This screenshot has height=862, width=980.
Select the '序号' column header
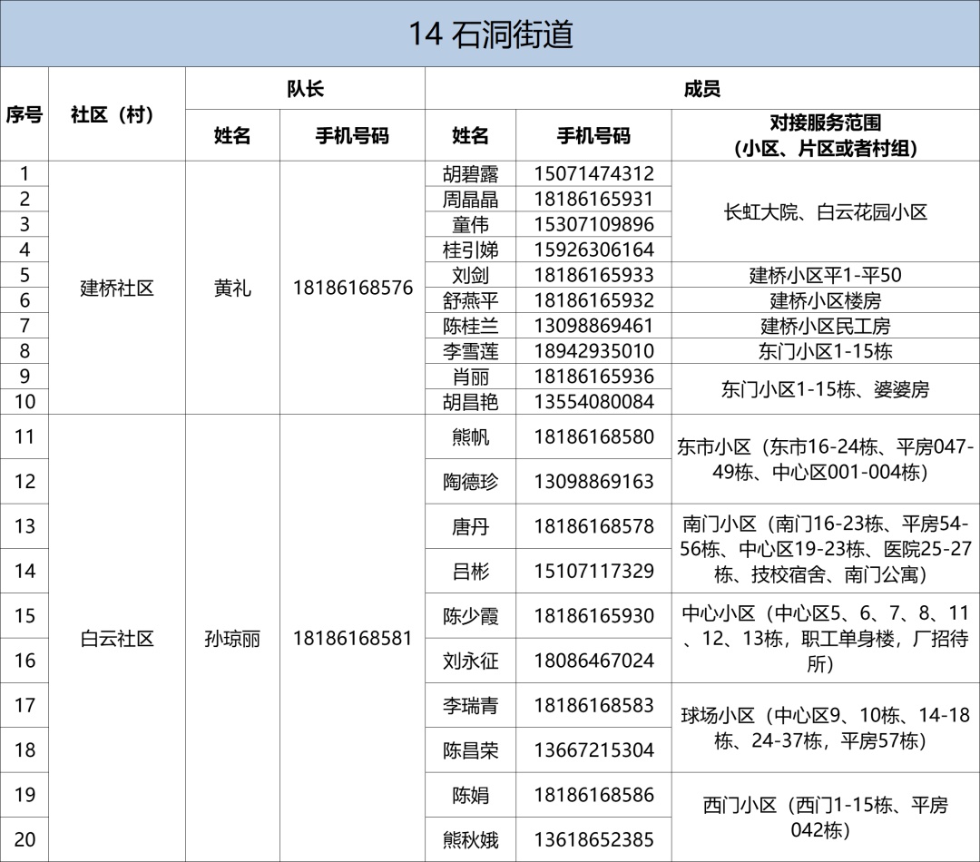point(24,114)
